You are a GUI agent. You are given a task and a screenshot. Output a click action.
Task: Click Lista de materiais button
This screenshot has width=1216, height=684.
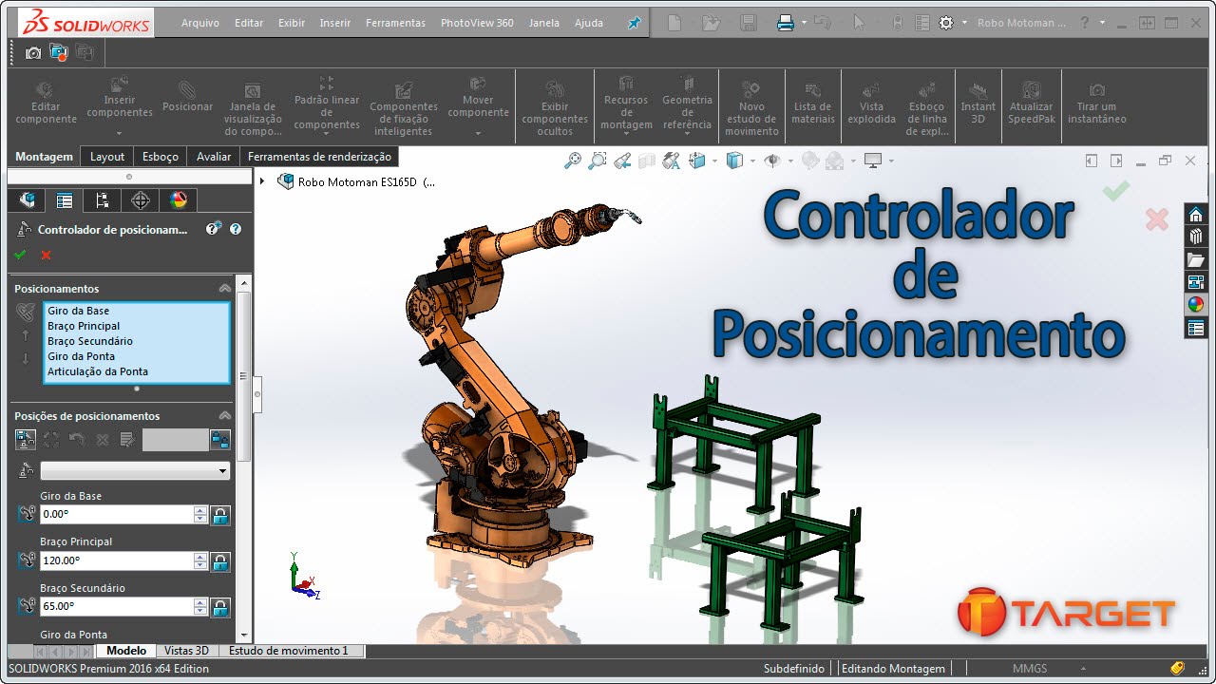[812, 102]
